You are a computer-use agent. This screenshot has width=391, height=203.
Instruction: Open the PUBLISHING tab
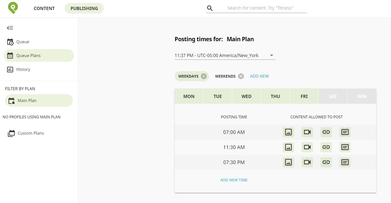point(84,8)
